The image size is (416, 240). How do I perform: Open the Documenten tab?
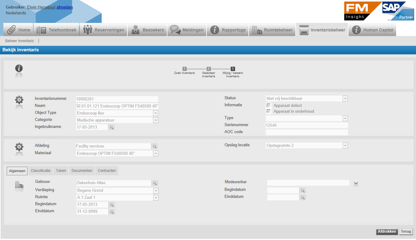82,171
